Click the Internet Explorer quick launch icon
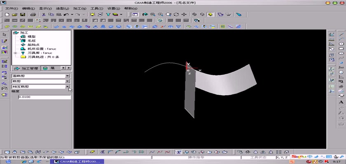Screen dimensions: 346x164 tap(24, 162)
